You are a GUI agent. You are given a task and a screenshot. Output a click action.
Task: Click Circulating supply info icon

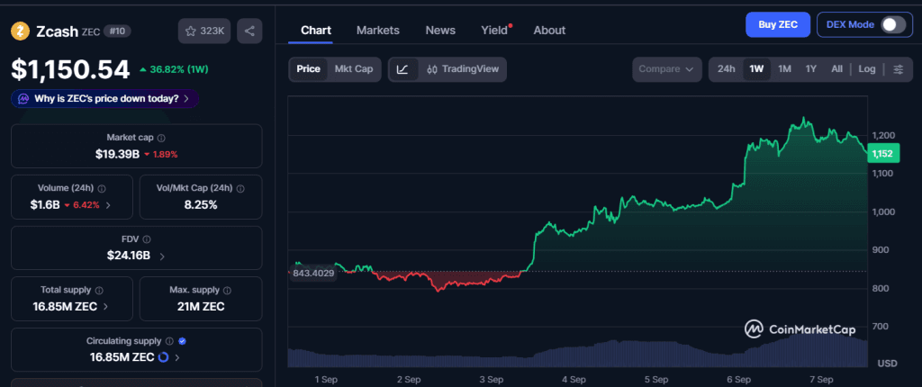[169, 341]
